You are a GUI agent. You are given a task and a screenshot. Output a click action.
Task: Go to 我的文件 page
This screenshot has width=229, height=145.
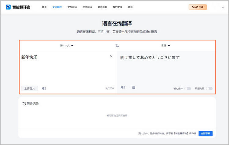point(118,7)
